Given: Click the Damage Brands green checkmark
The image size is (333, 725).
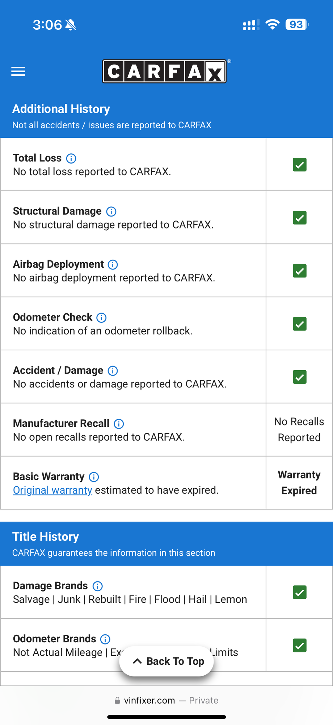Looking at the screenshot, I should (x=300, y=592).
